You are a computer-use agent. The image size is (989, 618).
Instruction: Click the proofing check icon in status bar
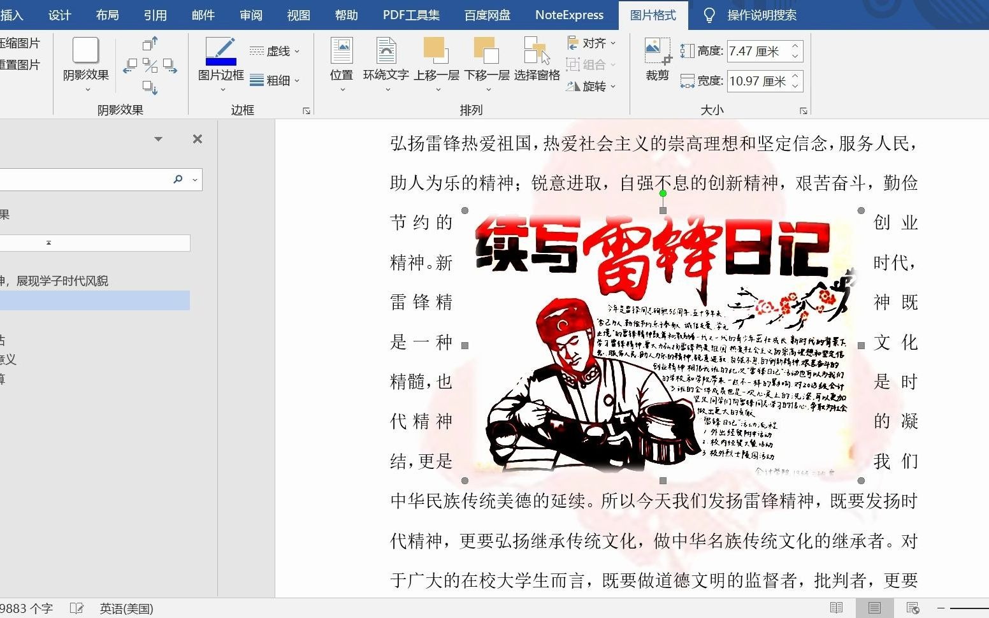[x=76, y=608]
